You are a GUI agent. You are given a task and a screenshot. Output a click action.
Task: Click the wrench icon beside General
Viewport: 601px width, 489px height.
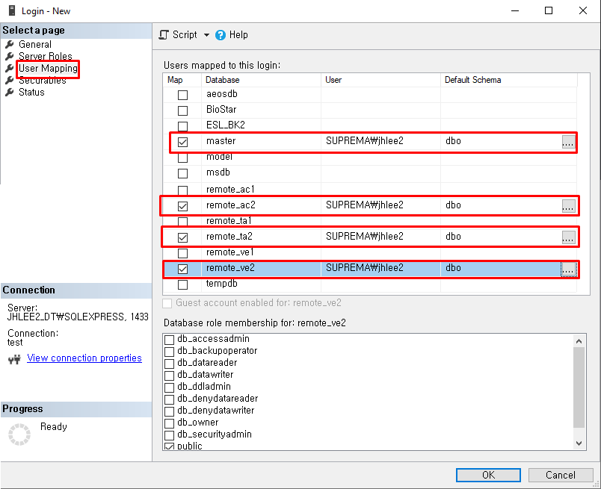click(x=9, y=44)
